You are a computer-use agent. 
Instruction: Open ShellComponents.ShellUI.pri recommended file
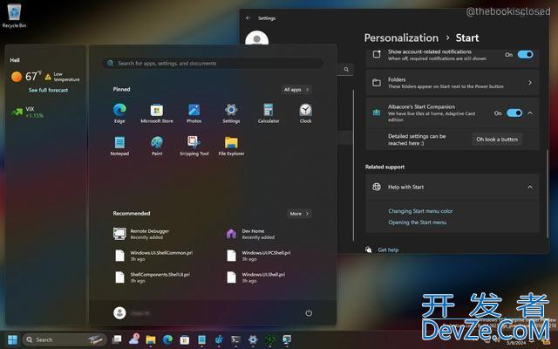[152, 277]
